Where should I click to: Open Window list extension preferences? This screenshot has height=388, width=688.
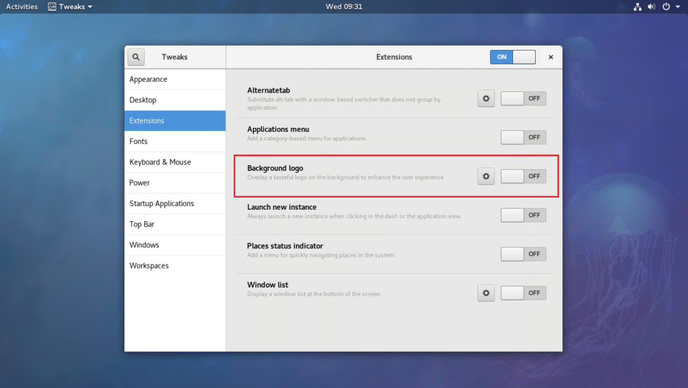click(x=486, y=293)
